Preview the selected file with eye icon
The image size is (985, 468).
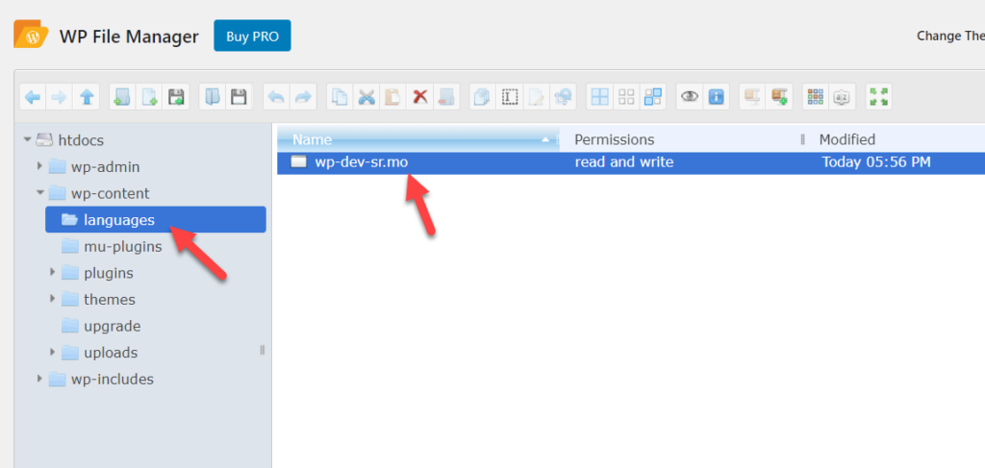tap(690, 97)
